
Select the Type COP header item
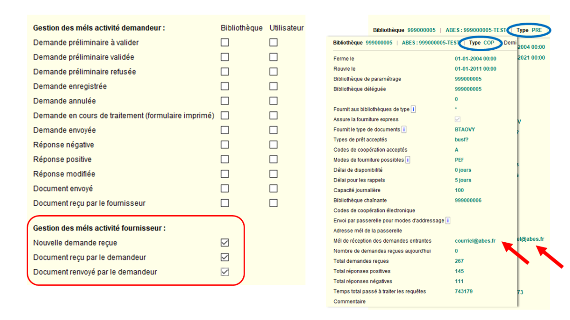click(x=482, y=43)
